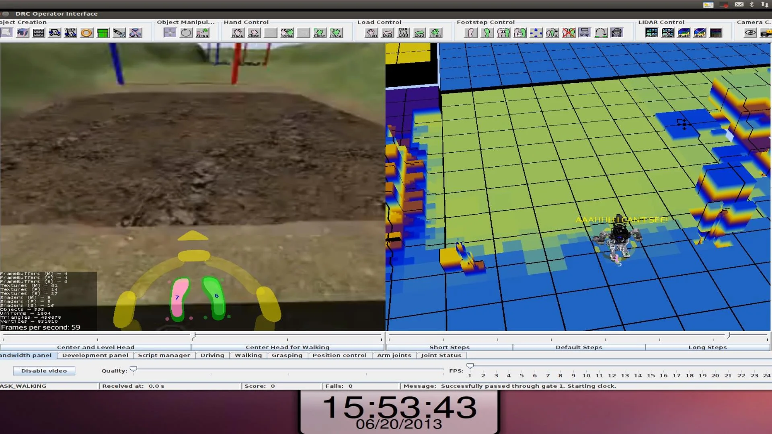Screen dimensions: 772x434
Task: Switch to Script manager tab
Action: click(x=164, y=355)
